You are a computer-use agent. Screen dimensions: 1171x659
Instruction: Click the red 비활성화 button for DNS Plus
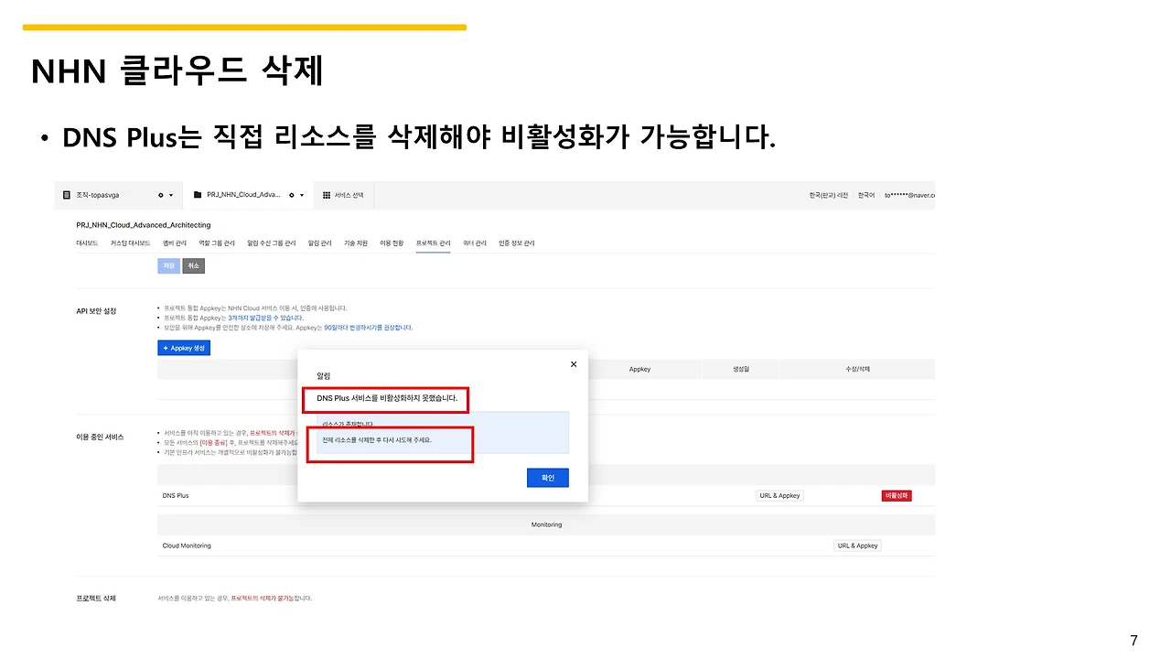897,495
